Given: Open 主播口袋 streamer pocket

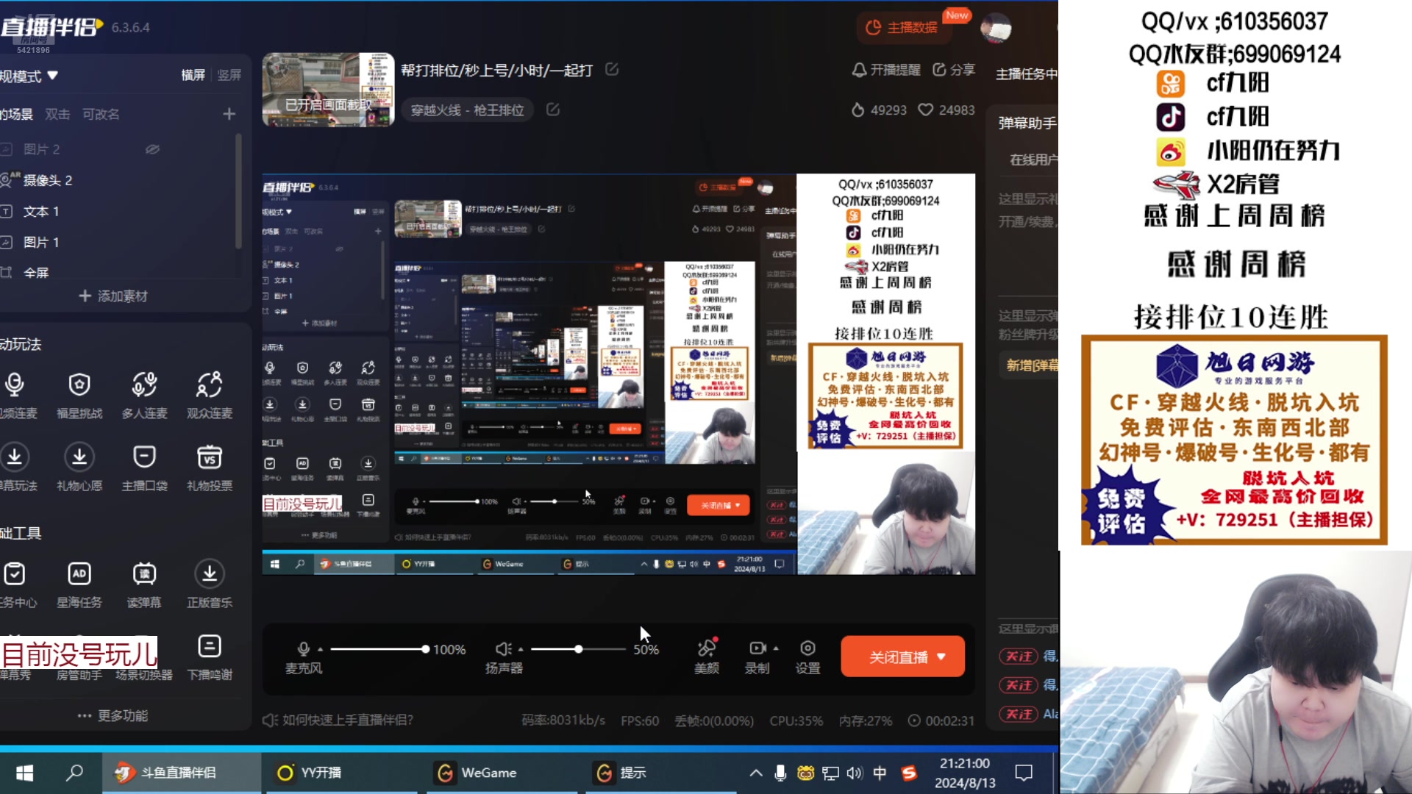Looking at the screenshot, I should (x=144, y=468).
